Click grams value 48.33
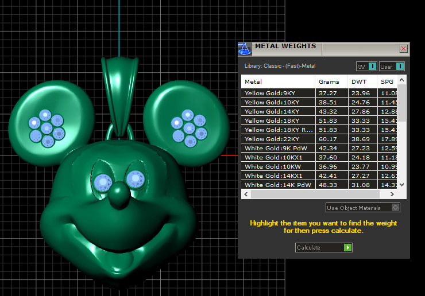 point(328,185)
